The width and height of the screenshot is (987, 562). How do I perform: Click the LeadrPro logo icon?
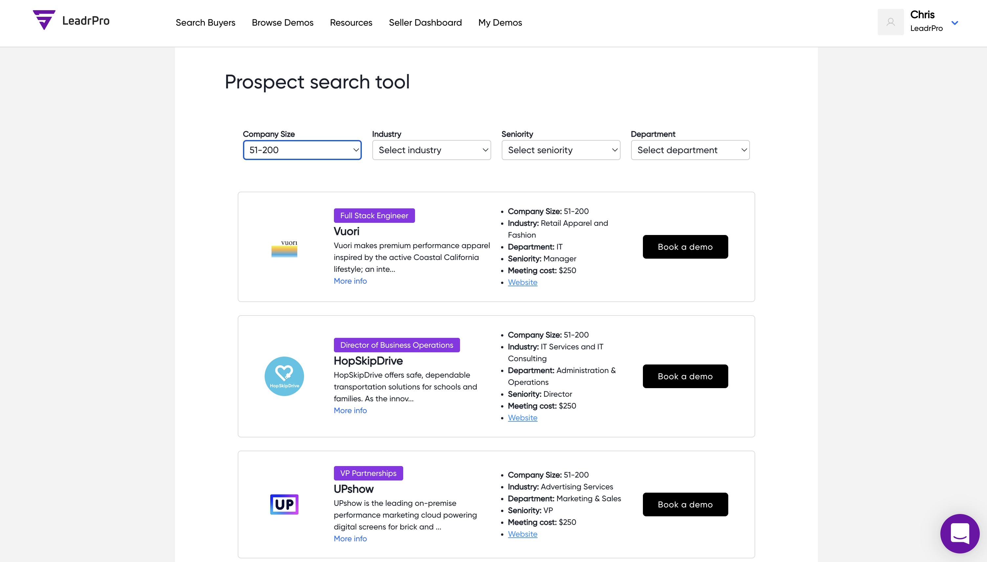44,20
